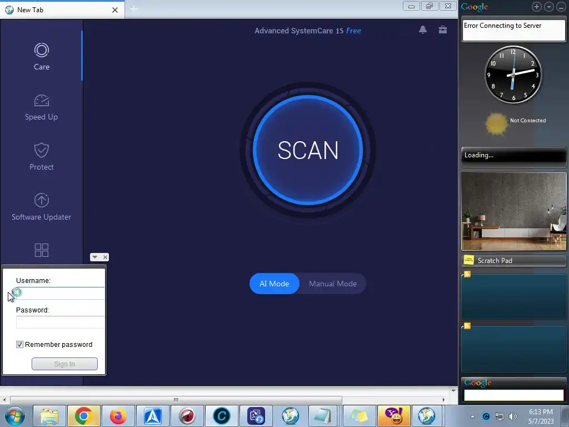This screenshot has width=569, height=427.
Task: Open Yahoo Messenger from taskbar
Action: click(x=393, y=416)
